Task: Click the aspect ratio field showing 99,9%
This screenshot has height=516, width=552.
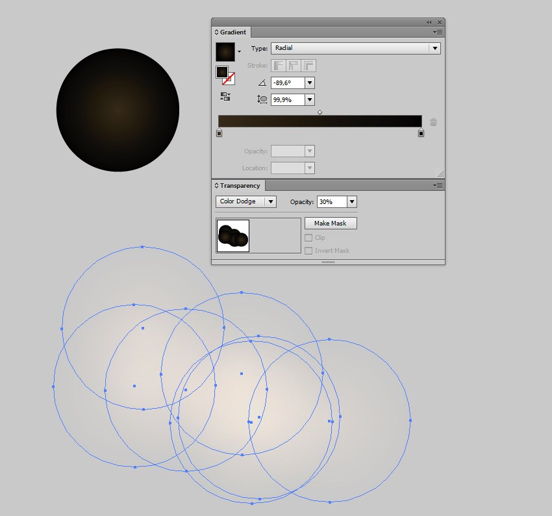Action: point(288,99)
